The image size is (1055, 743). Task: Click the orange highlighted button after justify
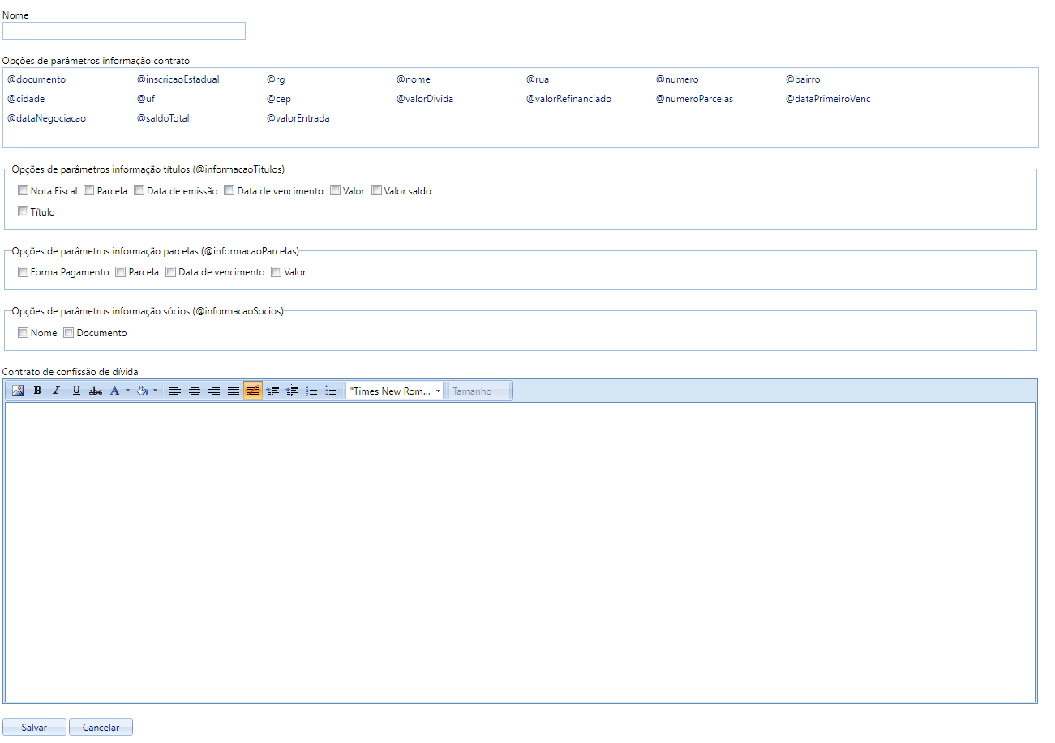click(253, 391)
